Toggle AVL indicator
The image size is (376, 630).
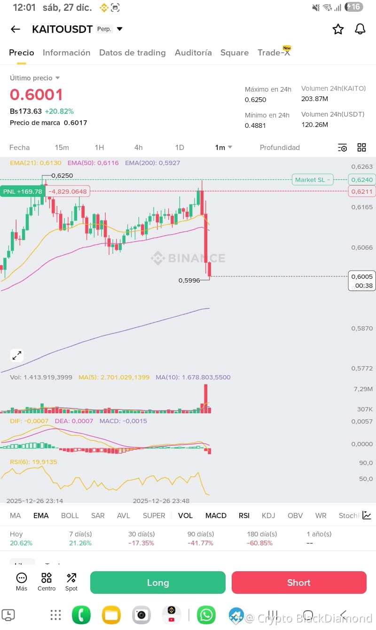124,516
